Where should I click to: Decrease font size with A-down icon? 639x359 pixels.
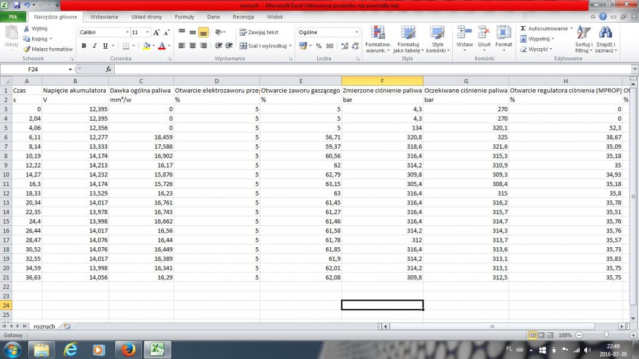pyautogui.click(x=166, y=32)
